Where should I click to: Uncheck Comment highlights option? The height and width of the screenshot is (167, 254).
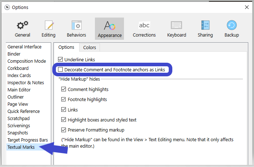[x=64, y=89]
